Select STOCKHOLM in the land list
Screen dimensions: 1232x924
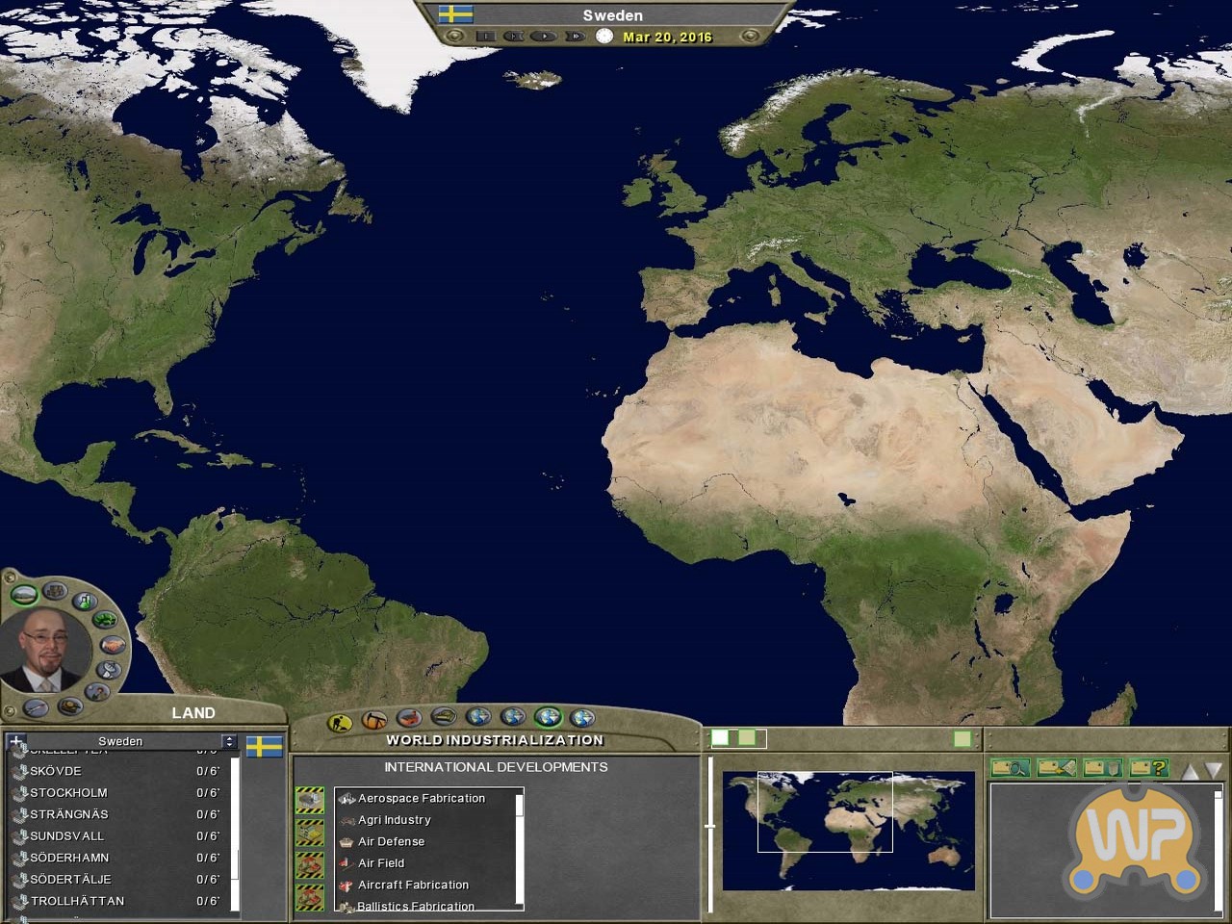coord(68,793)
